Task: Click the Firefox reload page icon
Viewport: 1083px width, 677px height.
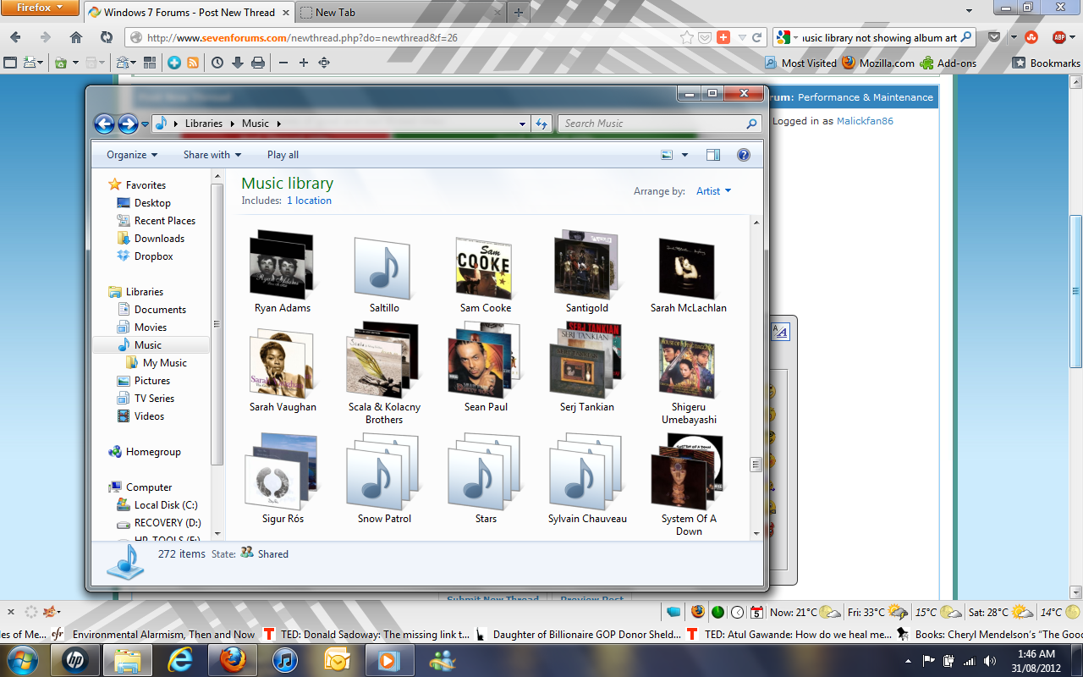Action: (x=106, y=37)
